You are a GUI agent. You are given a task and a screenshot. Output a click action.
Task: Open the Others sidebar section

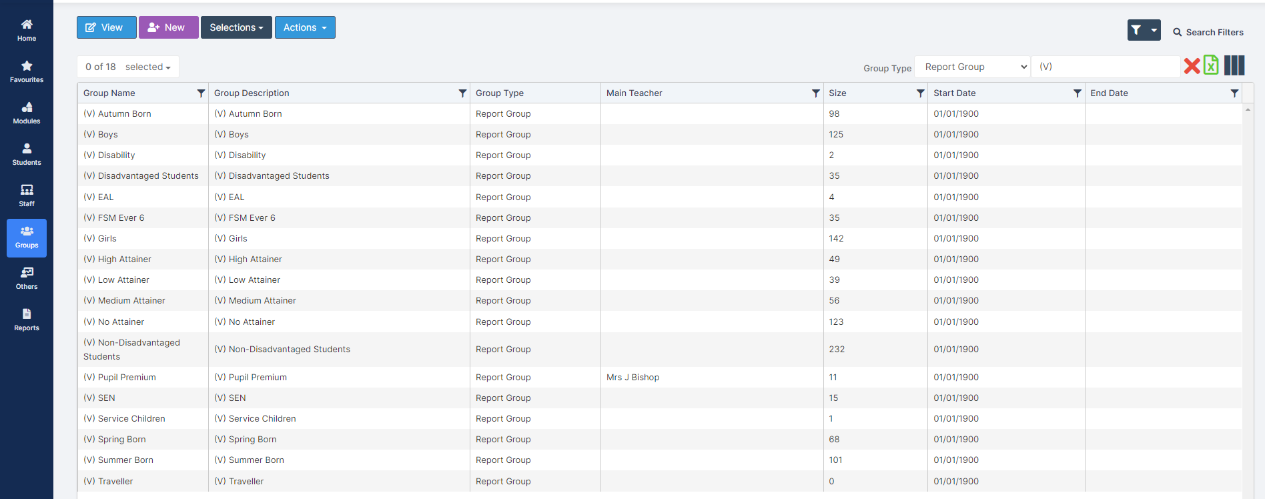click(x=27, y=279)
